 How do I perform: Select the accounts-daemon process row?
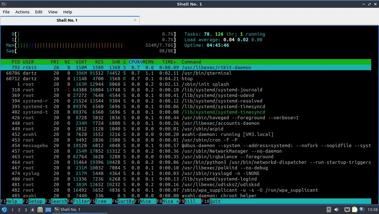pyautogui.click(x=186, y=123)
